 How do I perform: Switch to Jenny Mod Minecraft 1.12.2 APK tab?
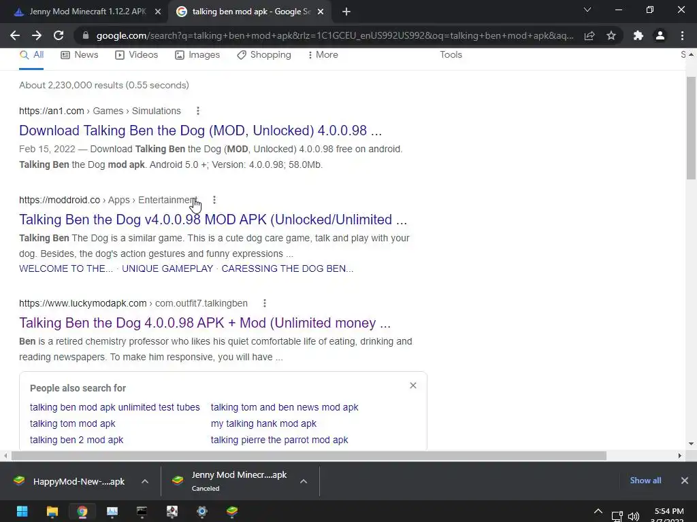84,12
